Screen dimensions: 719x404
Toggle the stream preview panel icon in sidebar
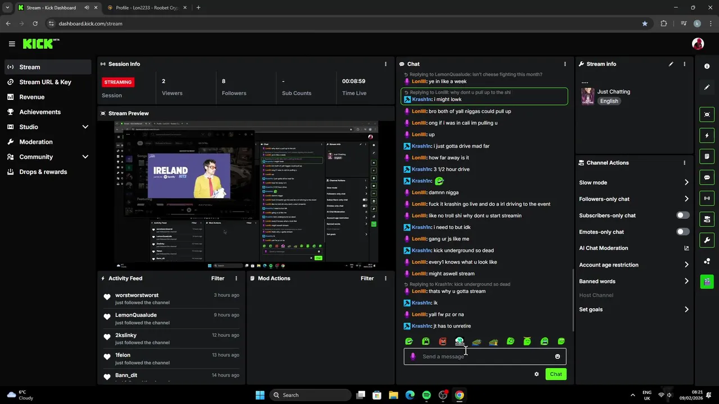[707, 114]
